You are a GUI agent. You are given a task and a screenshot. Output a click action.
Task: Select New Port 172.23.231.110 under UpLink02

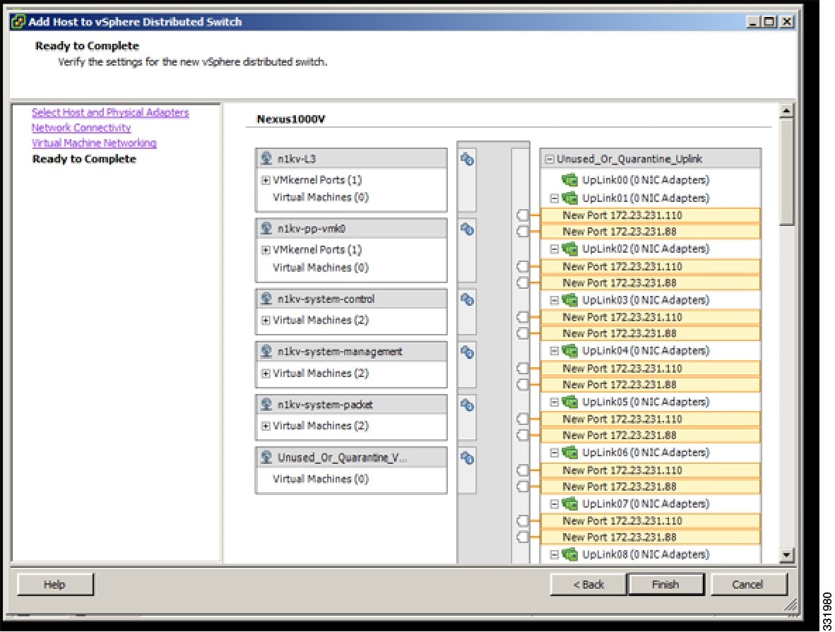tap(650, 266)
